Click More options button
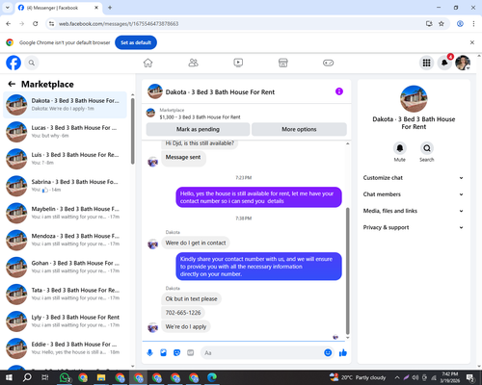The height and width of the screenshot is (385, 482). point(299,129)
